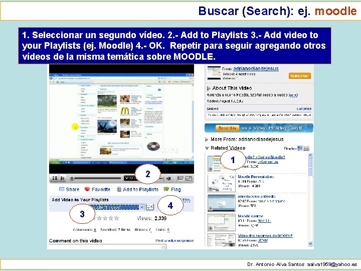The width and height of the screenshot is (361, 271).
Task: Open '¿Qué es Moodle?' related video link
Action: 265,157
